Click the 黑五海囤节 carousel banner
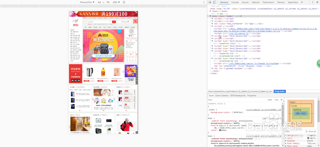The height and width of the screenshot is (147, 320). click(x=103, y=46)
